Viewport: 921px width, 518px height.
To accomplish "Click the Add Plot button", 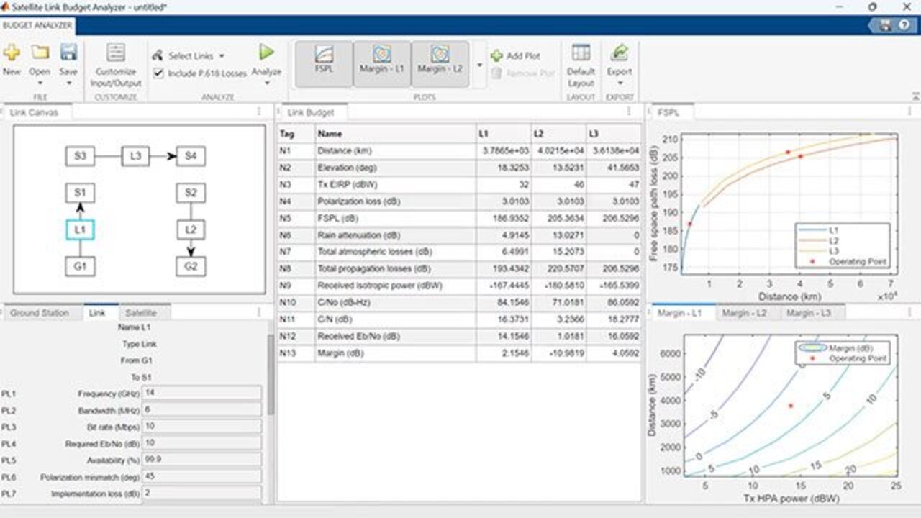I will (516, 56).
